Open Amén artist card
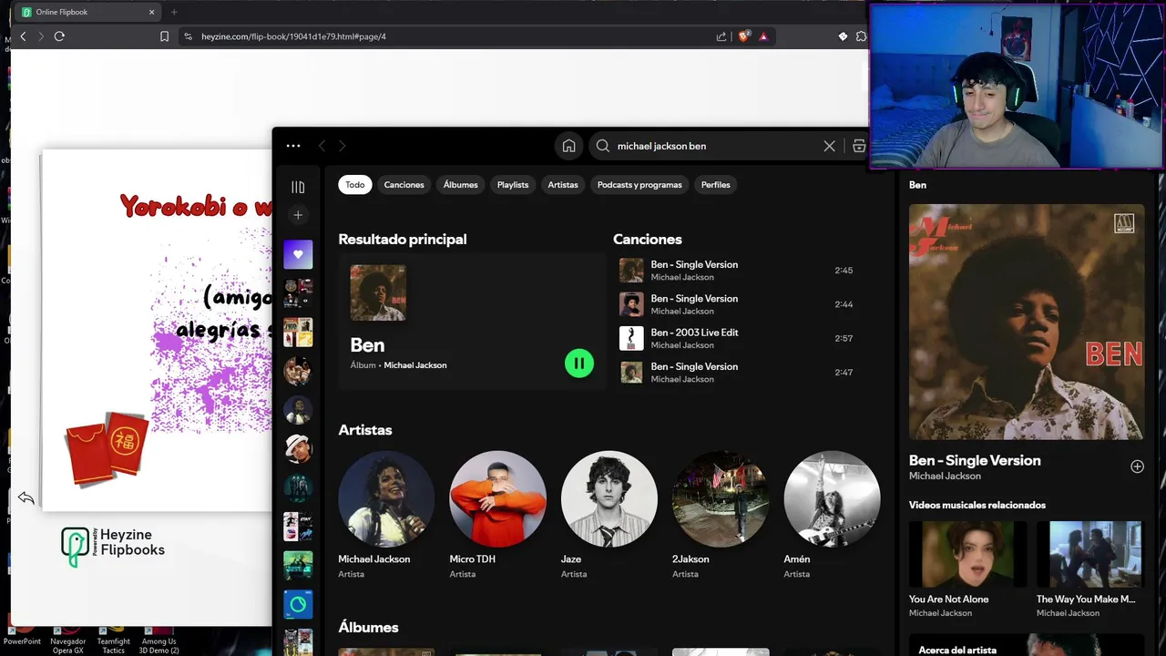Viewport: 1166px width, 656px height. point(832,515)
